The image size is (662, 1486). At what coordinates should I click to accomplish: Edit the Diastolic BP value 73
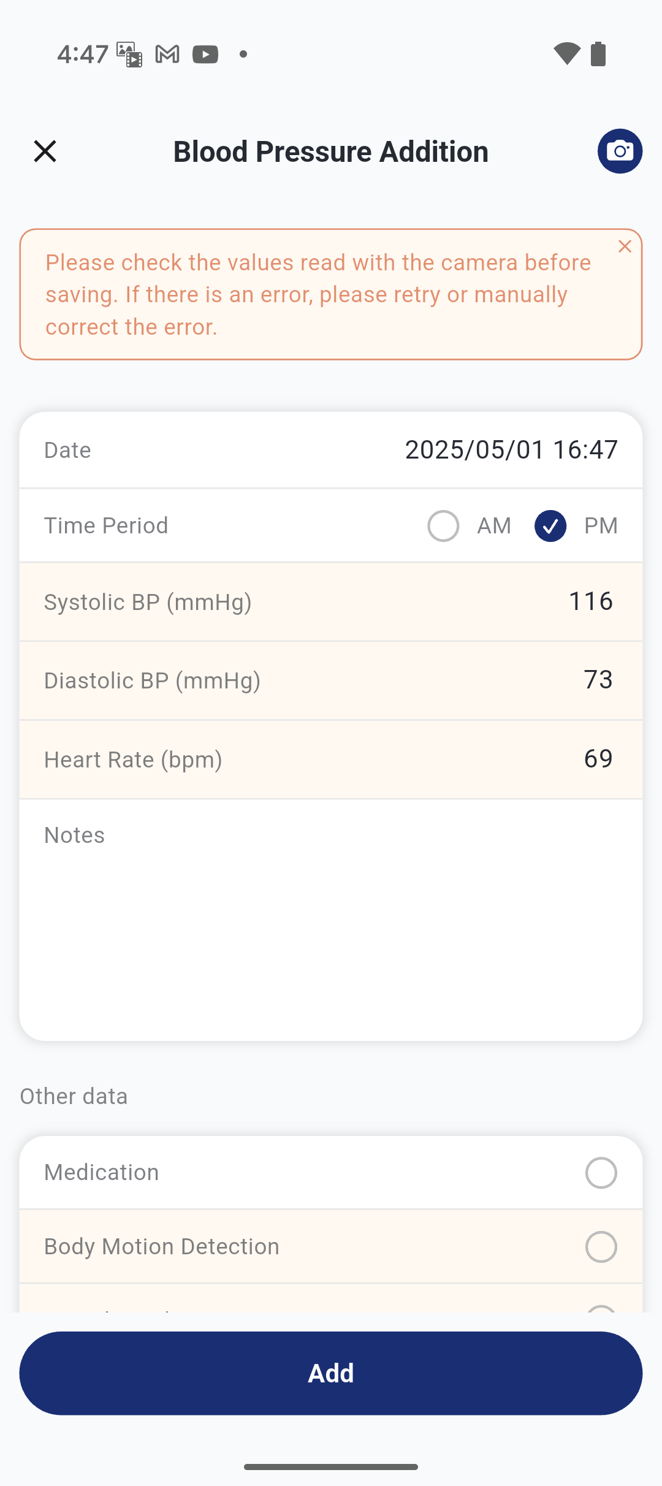[598, 680]
